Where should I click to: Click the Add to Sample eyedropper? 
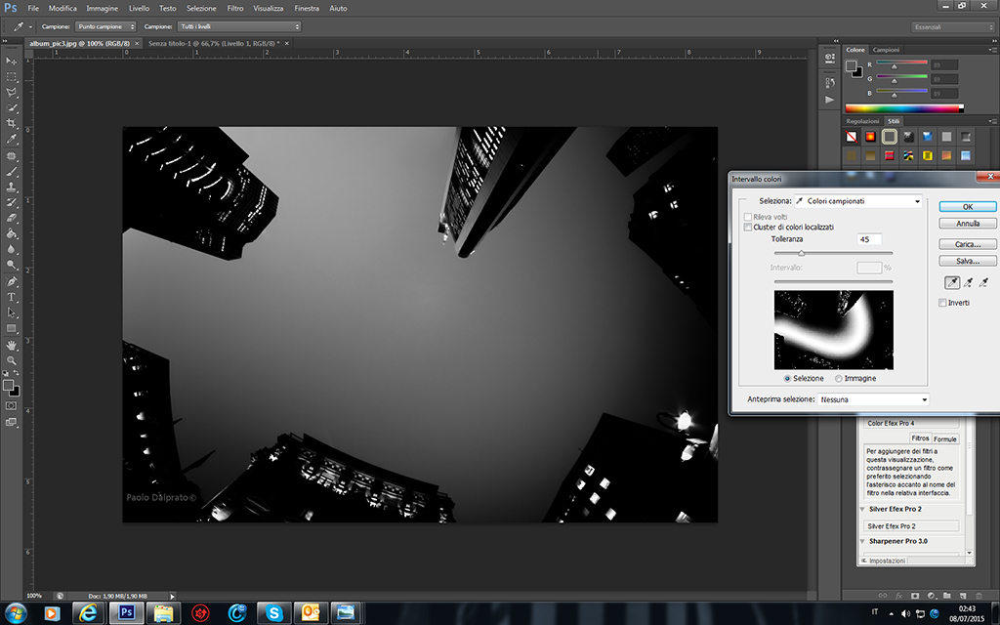coord(969,283)
